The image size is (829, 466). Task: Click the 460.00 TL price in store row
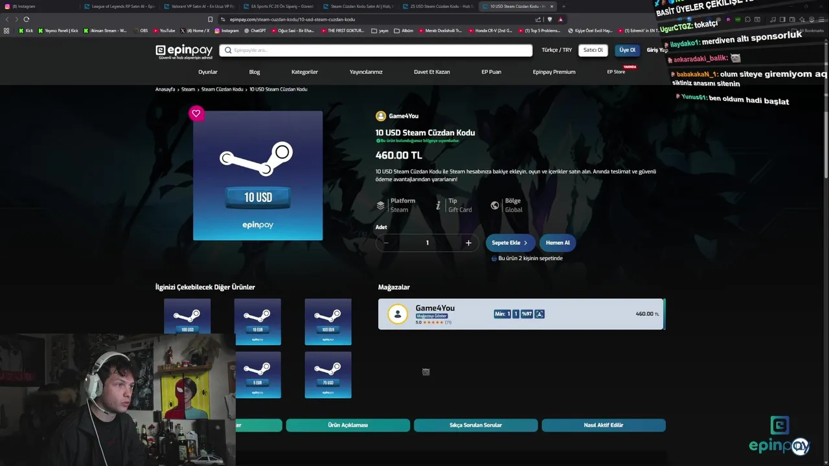click(x=647, y=314)
